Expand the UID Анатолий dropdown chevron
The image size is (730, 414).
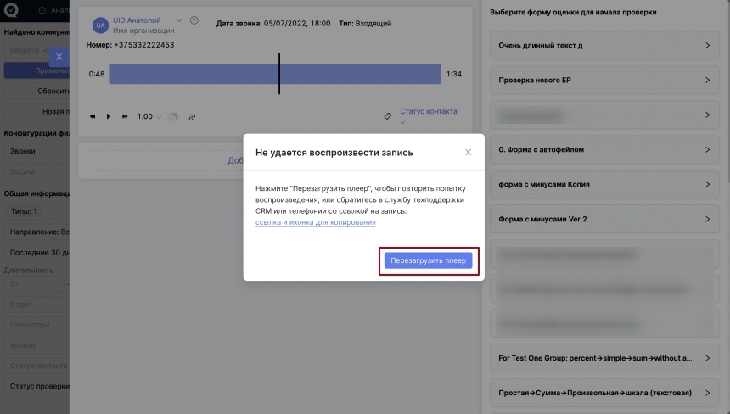(x=178, y=20)
